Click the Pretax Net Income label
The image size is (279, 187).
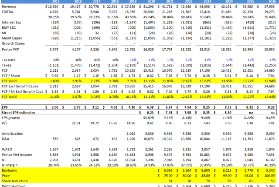pos(17,155)
